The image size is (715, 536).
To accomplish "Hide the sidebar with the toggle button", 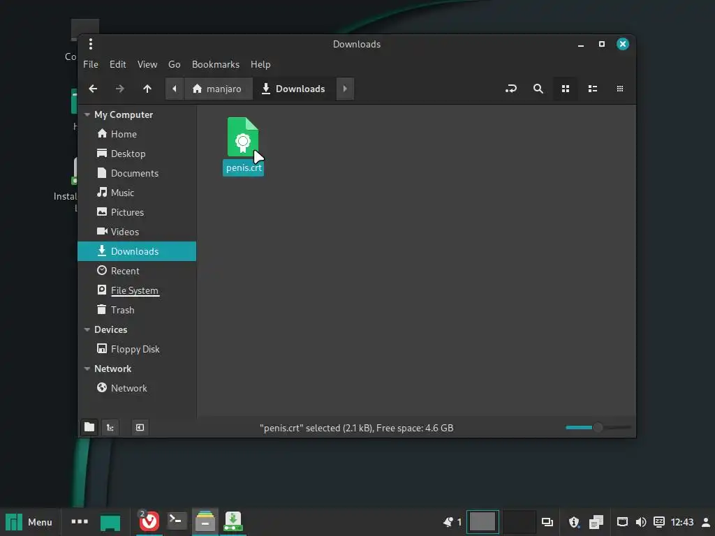I will (x=140, y=428).
